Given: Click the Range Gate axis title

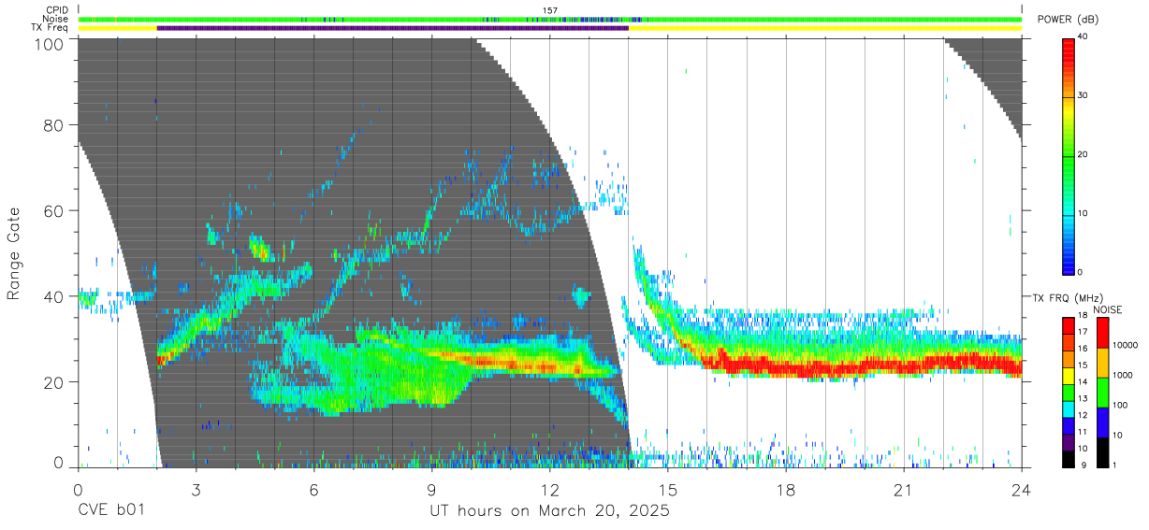Looking at the screenshot, I should [x=14, y=254].
